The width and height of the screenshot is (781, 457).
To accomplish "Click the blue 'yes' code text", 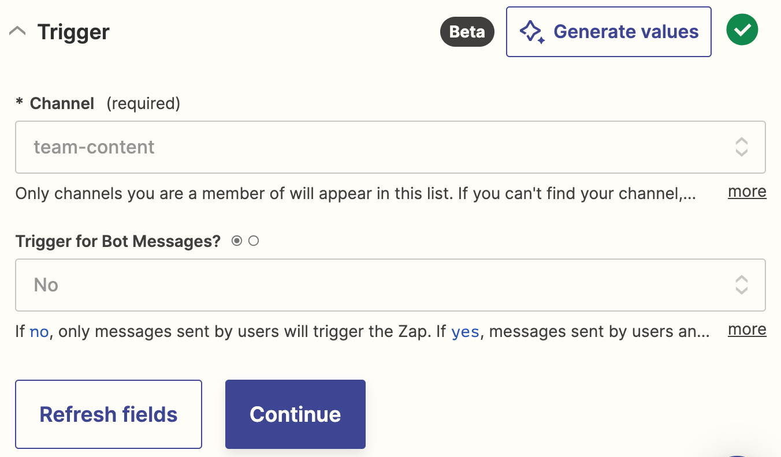I will (465, 332).
